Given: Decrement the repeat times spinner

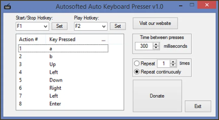Looking at the screenshot, I should coord(173,65).
